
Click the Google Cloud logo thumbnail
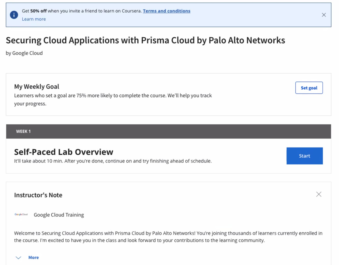coord(21,215)
